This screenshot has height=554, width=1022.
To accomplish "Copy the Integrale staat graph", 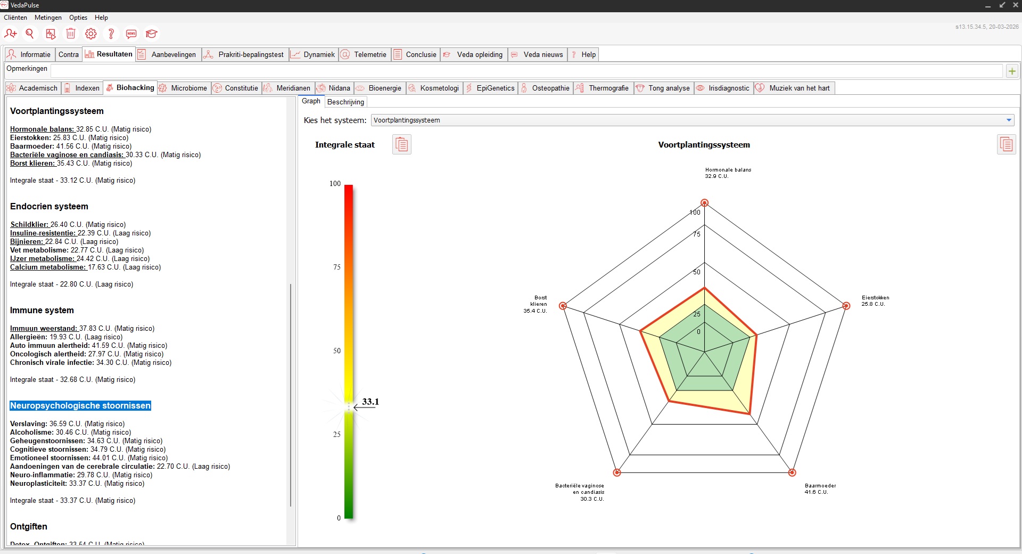I will (x=402, y=144).
